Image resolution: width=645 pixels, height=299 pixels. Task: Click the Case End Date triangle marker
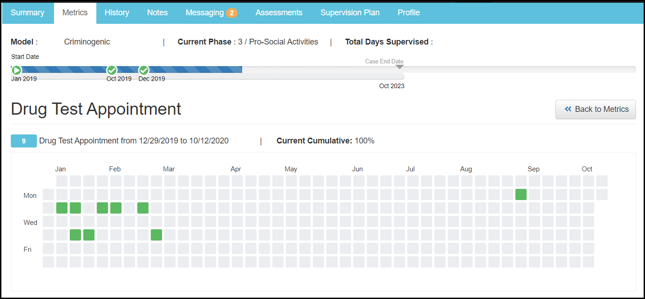pyautogui.click(x=399, y=67)
